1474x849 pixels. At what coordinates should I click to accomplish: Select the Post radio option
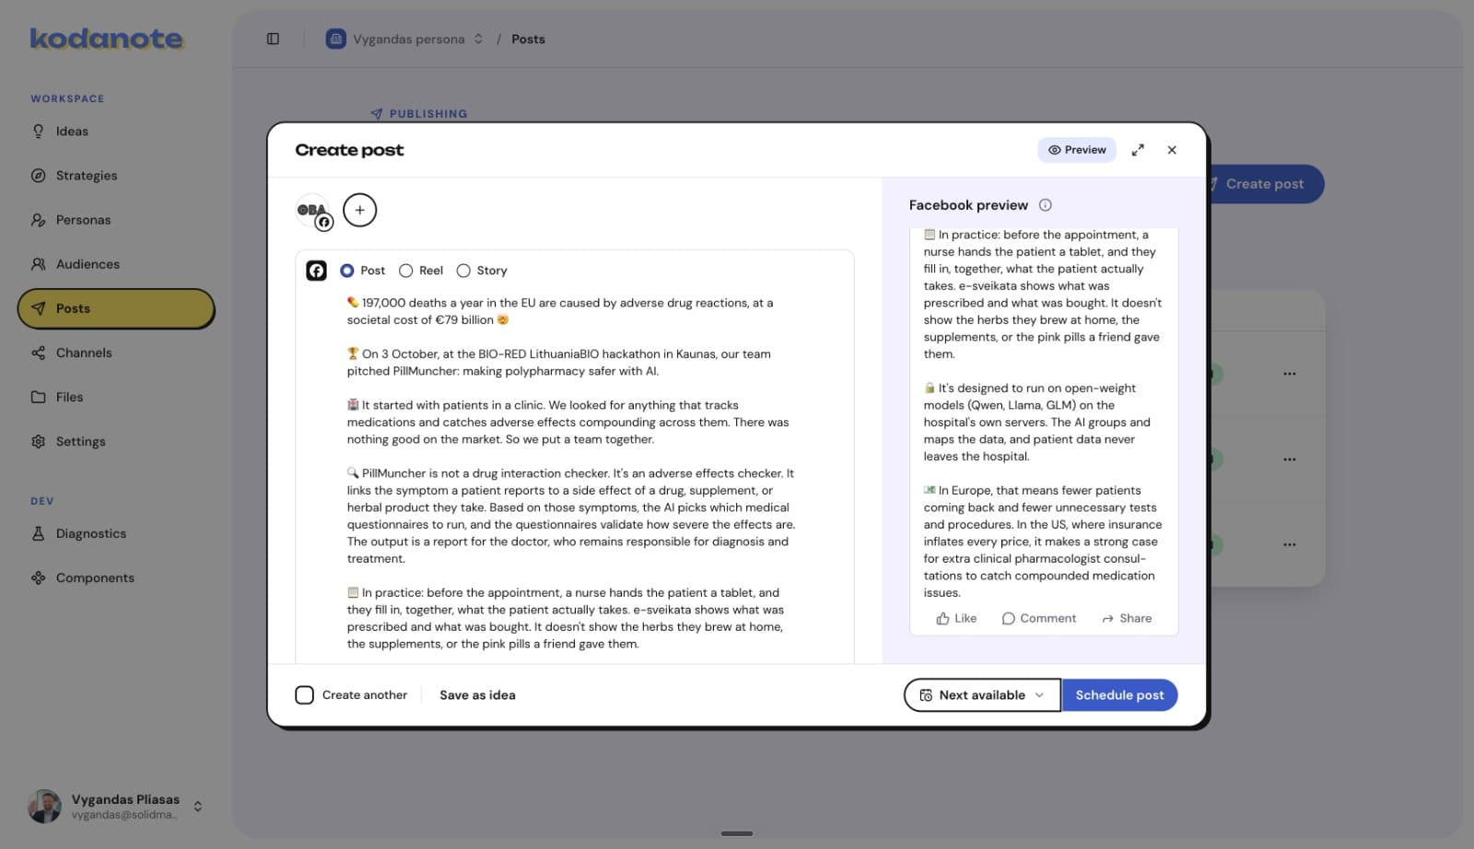point(346,270)
